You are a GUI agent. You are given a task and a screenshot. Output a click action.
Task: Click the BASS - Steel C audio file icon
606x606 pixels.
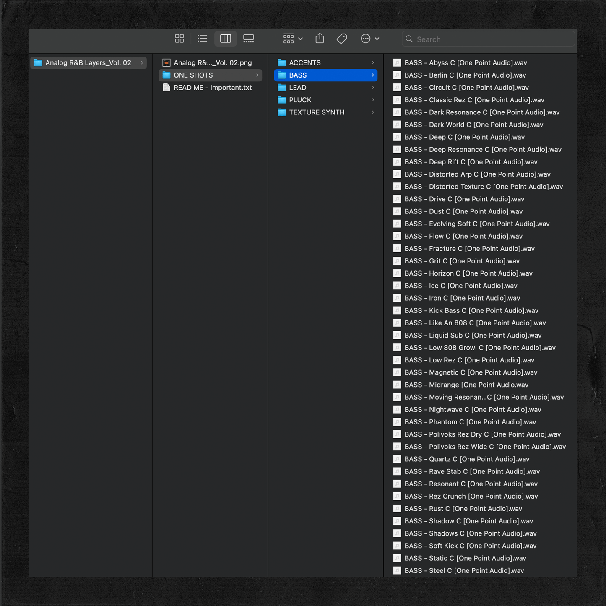point(397,570)
